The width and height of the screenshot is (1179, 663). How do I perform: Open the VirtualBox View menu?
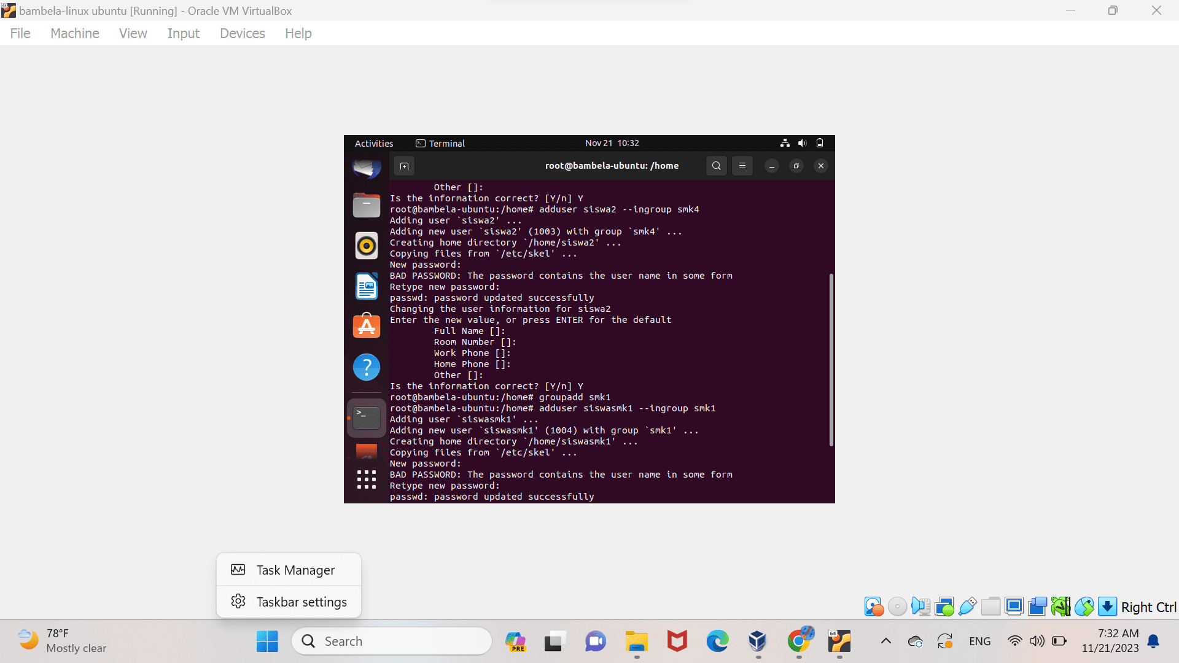pos(133,33)
